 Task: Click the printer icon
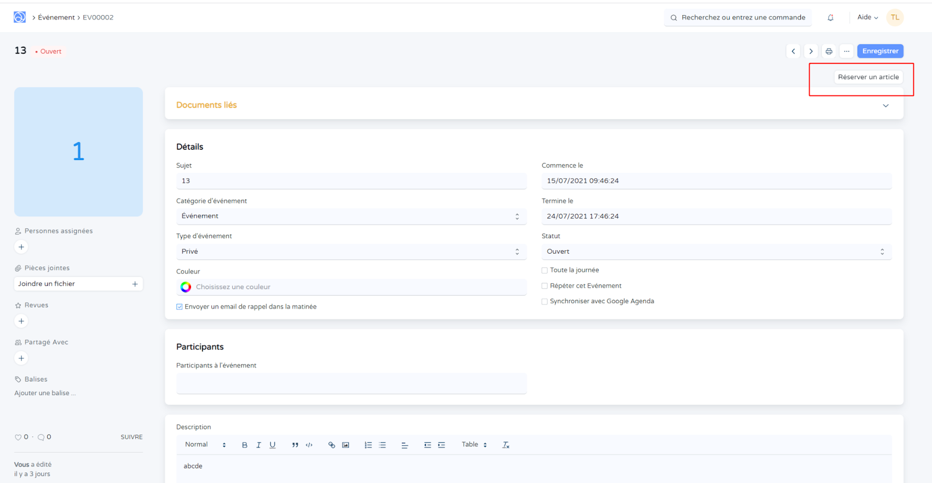tap(829, 51)
